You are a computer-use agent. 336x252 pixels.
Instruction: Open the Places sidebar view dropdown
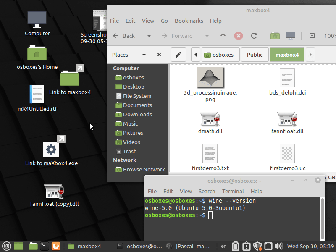(x=144, y=55)
